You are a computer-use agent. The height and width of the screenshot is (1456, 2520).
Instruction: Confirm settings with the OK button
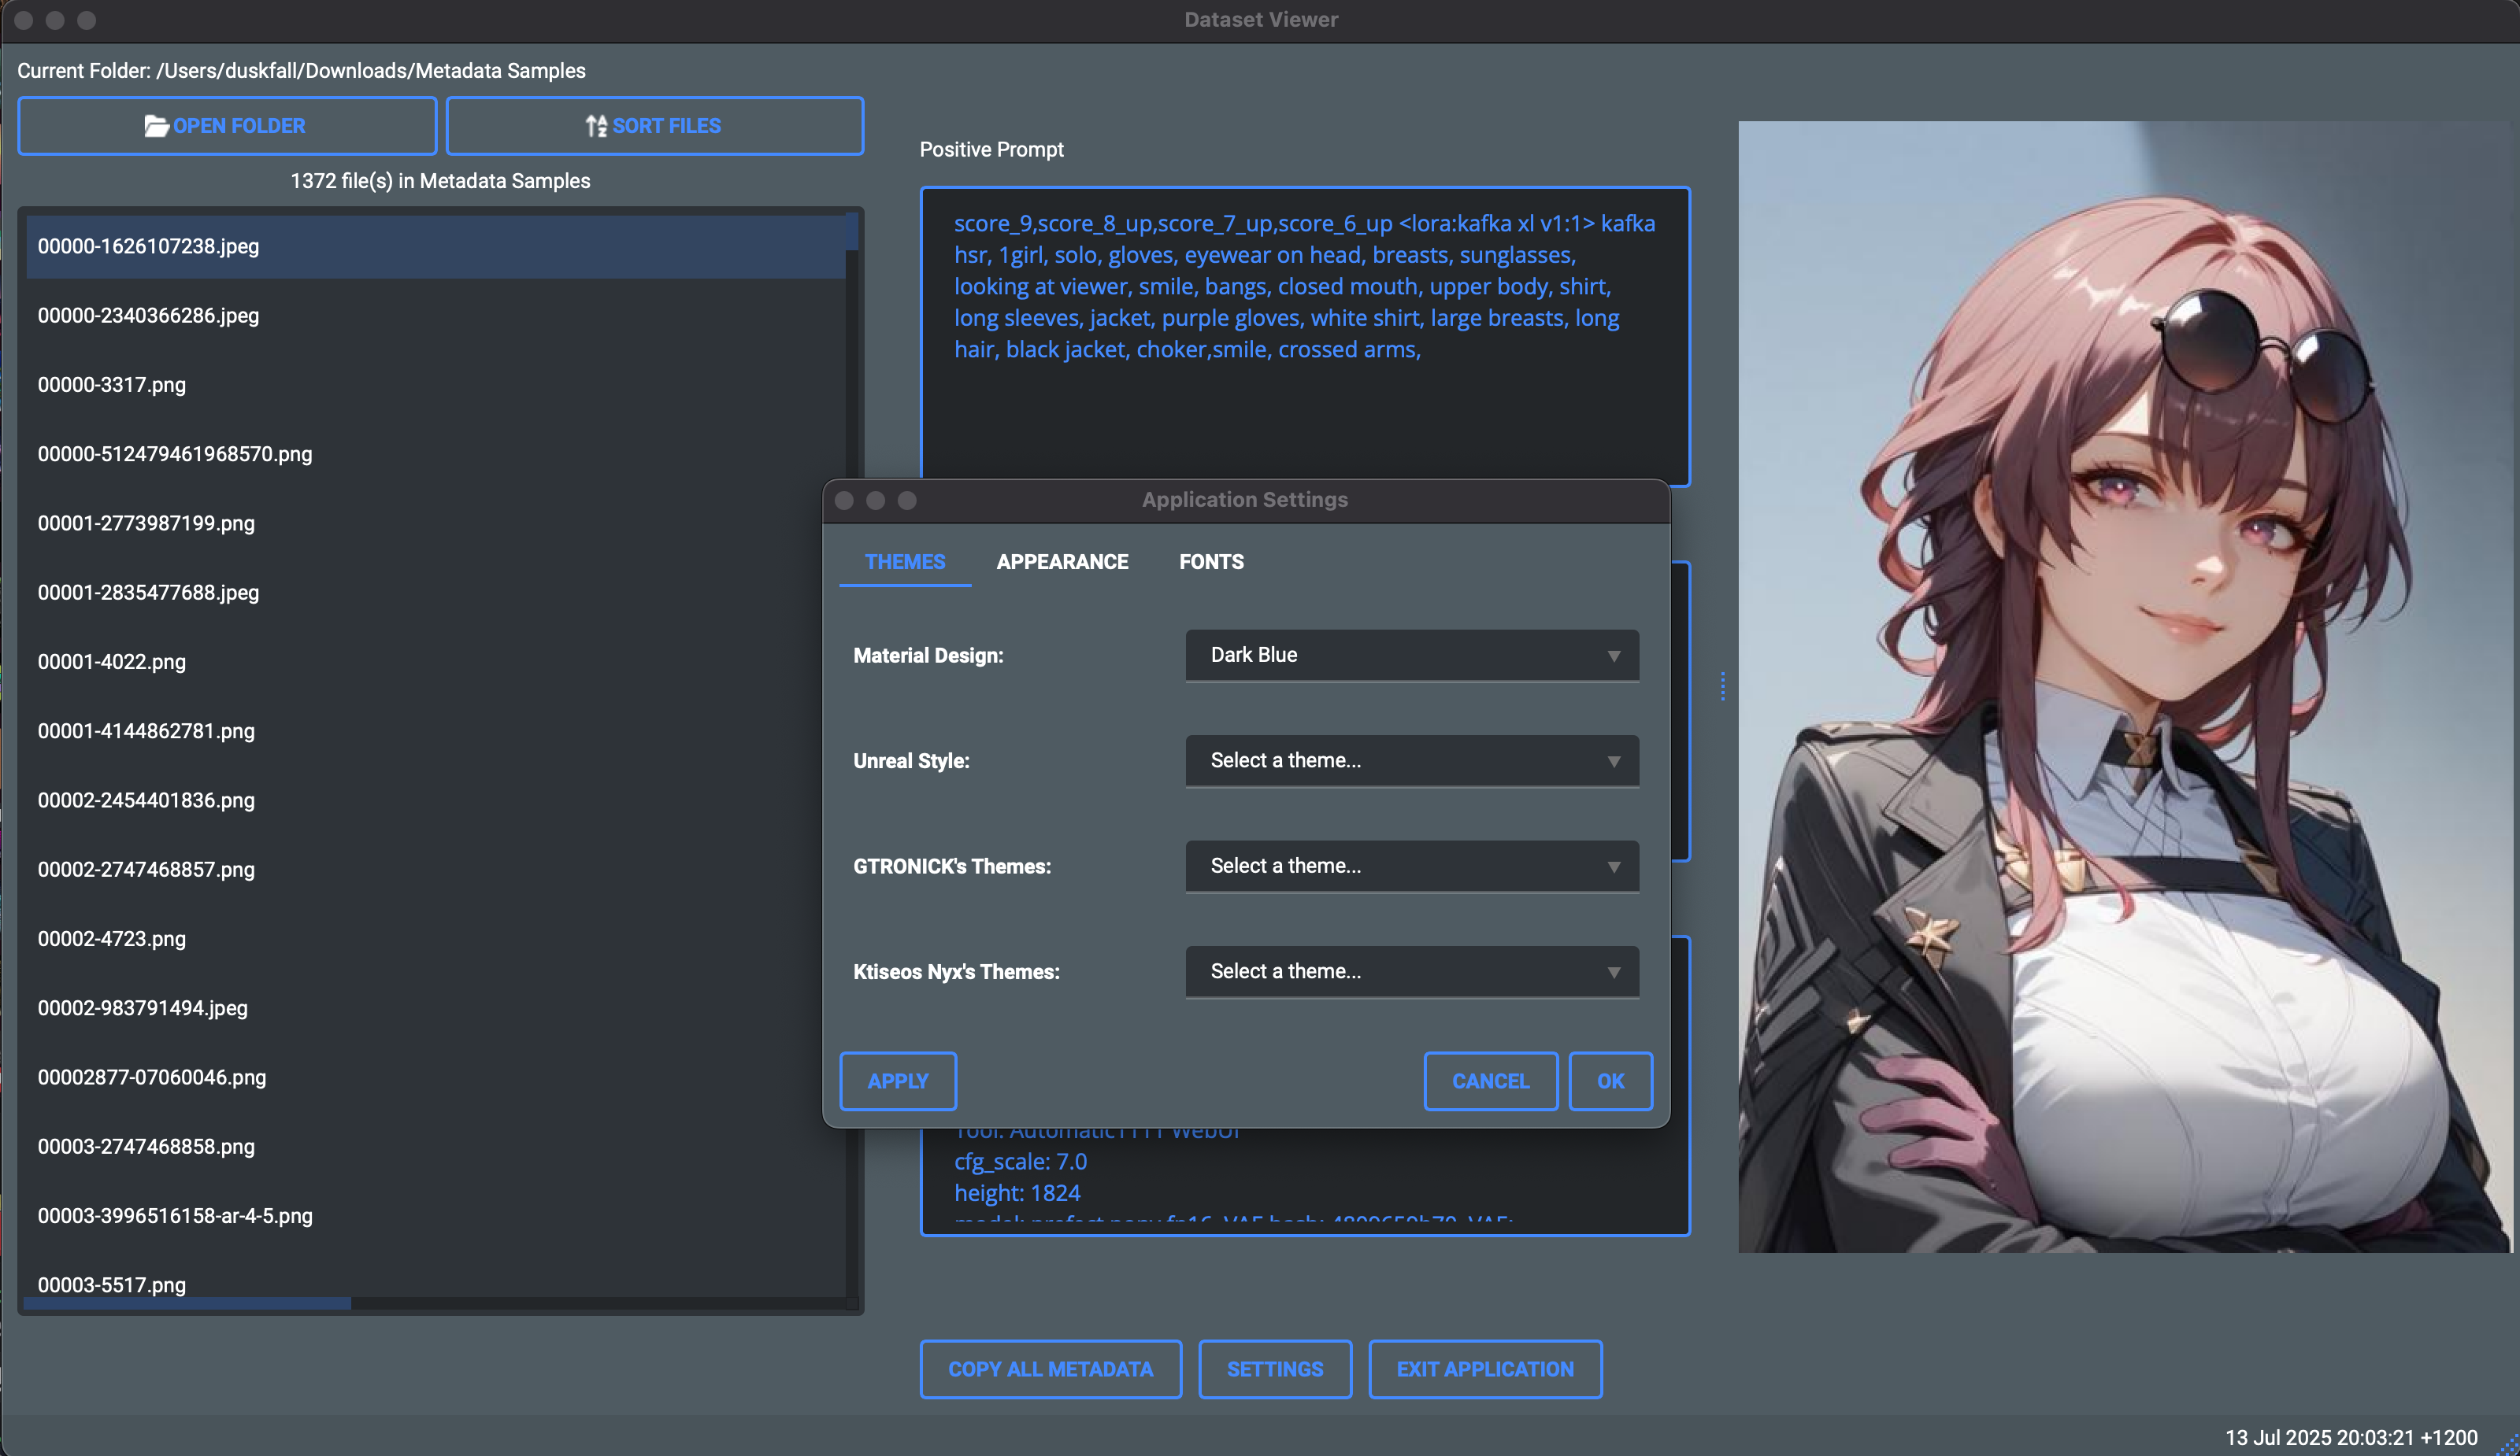tap(1610, 1081)
